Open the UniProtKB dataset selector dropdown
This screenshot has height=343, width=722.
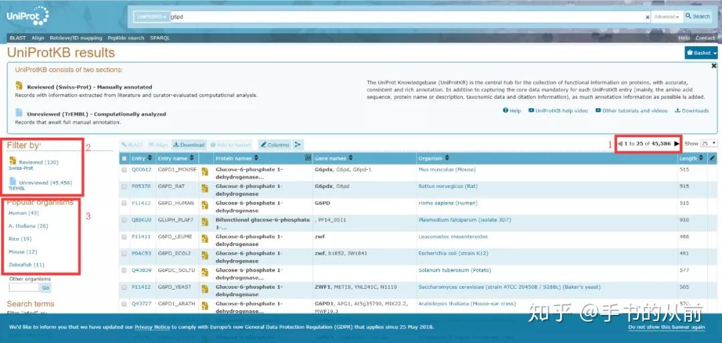(x=152, y=17)
